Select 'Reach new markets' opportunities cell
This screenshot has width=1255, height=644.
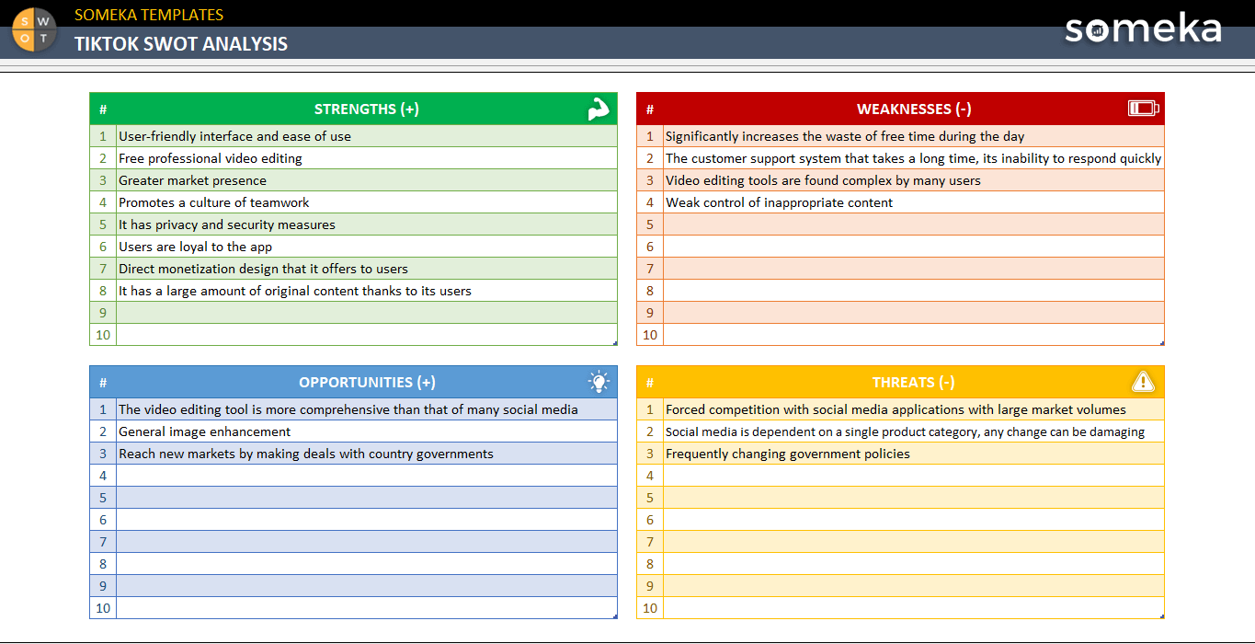(x=367, y=454)
